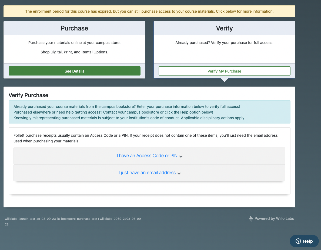This screenshot has width=321, height=250.
Task: Click 'Purchase your materials online at your campus store.'
Action: (74, 43)
